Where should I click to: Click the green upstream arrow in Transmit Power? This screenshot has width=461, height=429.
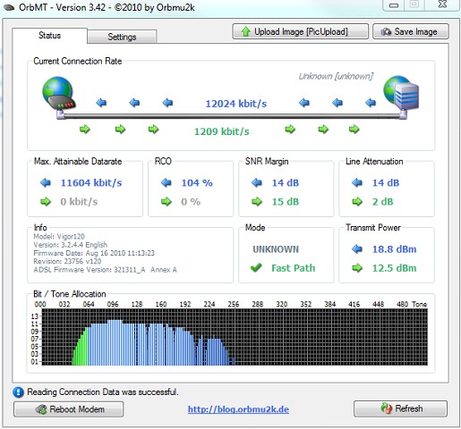click(x=357, y=268)
